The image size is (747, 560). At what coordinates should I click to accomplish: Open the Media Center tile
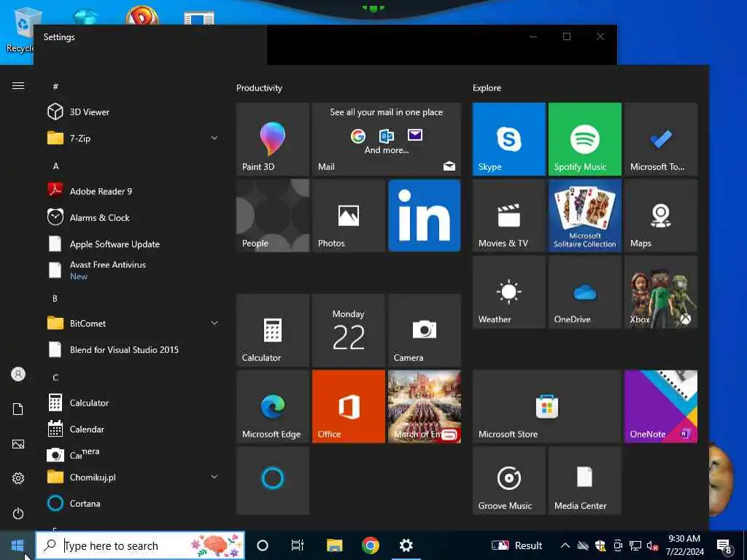click(585, 481)
